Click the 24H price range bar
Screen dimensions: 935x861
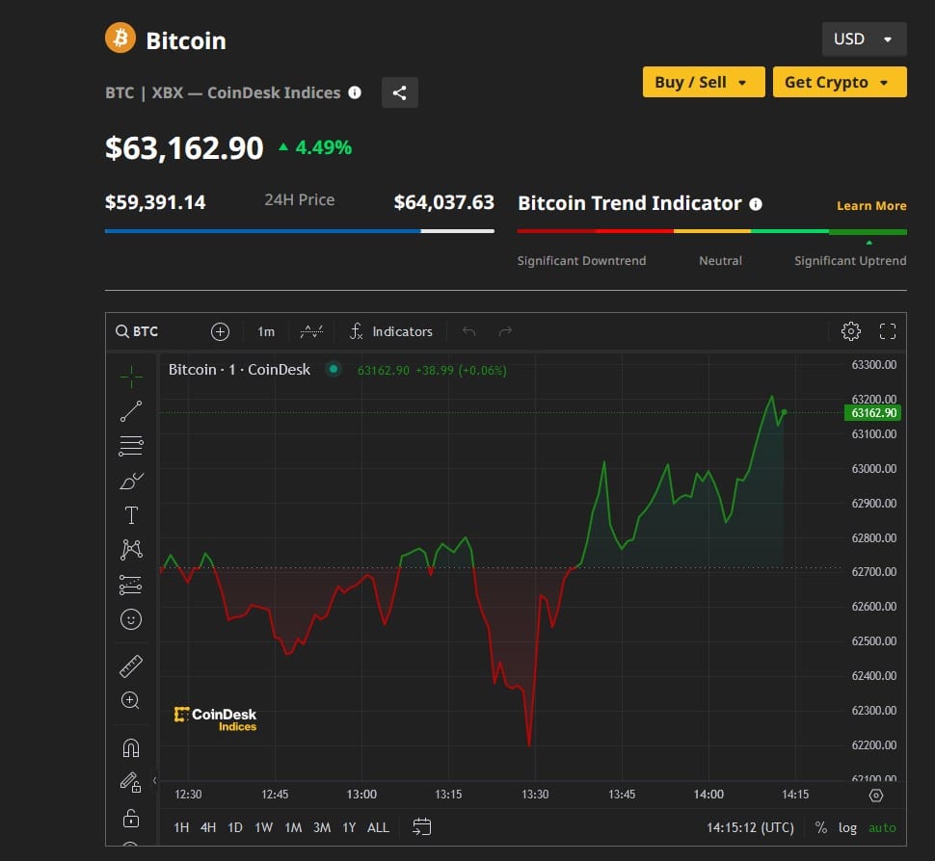click(x=300, y=231)
